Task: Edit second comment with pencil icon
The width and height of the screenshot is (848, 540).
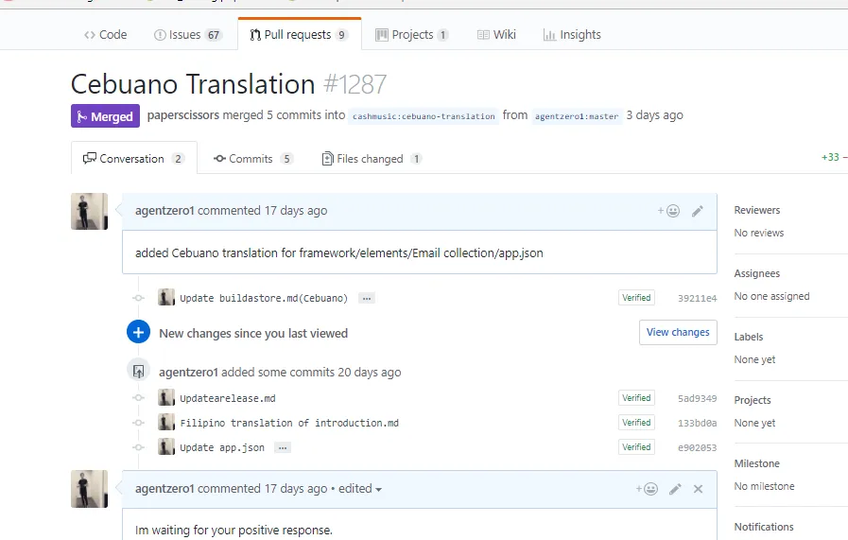Action: [x=675, y=489]
